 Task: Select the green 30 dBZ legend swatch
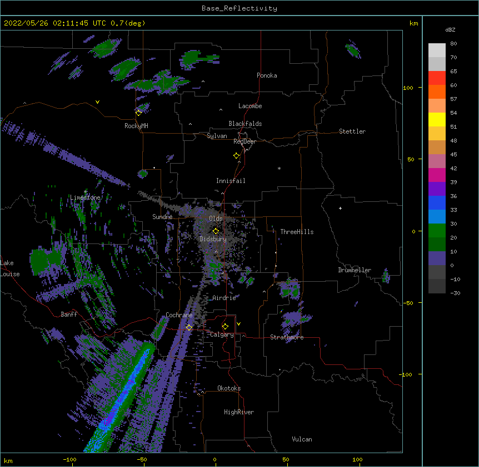437,231
